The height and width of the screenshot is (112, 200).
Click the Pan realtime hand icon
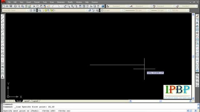click(x=65, y=6)
